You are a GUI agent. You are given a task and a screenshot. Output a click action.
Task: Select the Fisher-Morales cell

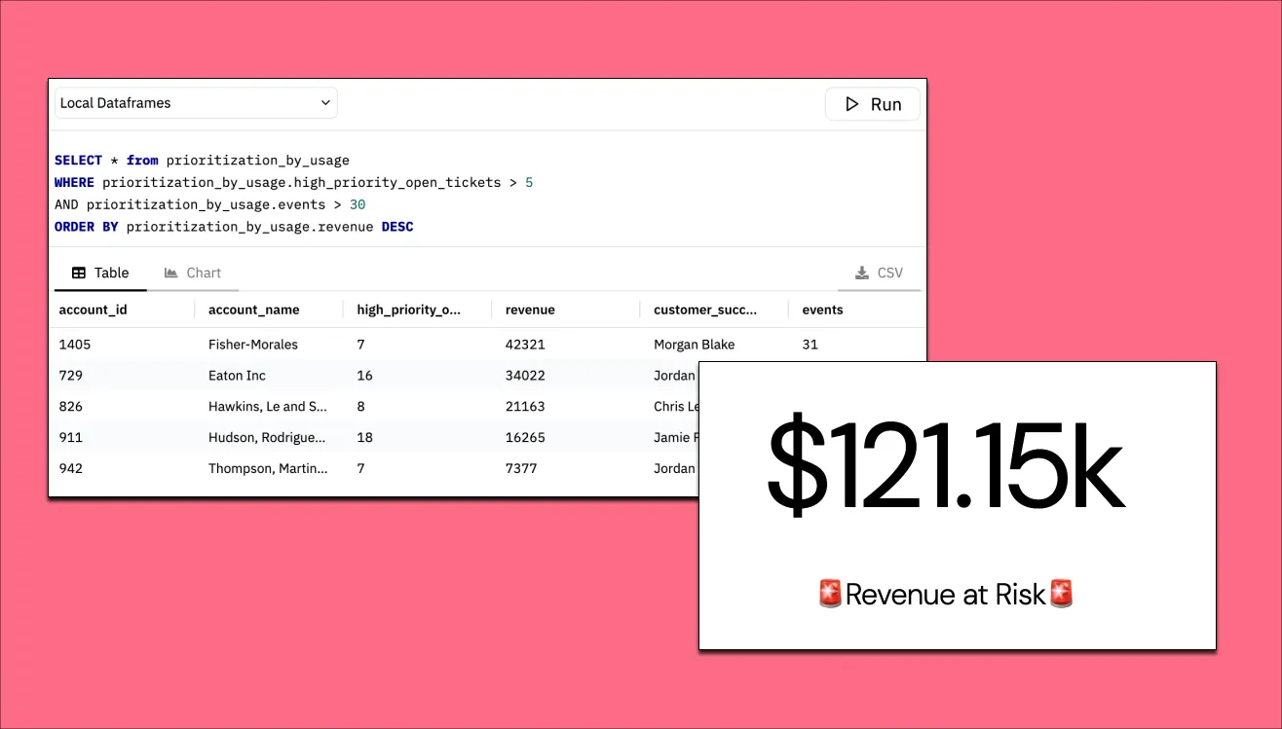click(x=253, y=345)
